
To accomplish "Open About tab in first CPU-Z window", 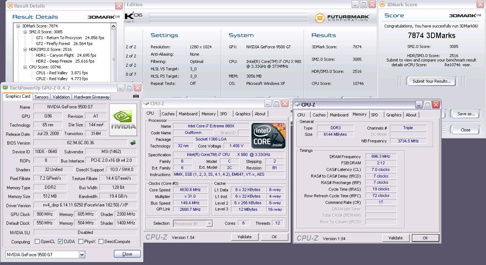I will (260, 114).
